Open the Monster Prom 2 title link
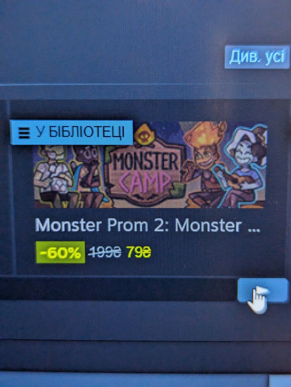The image size is (291, 387). 148,226
